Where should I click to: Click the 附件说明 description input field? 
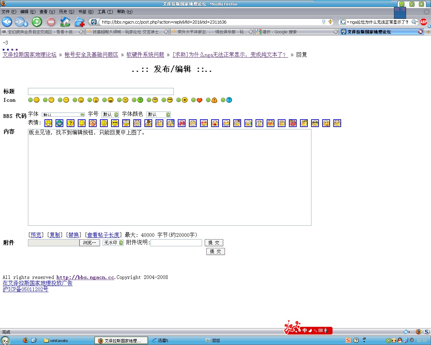pyautogui.click(x=176, y=243)
